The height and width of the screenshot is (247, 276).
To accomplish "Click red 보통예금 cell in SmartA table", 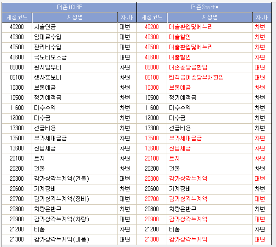I will (209, 88).
